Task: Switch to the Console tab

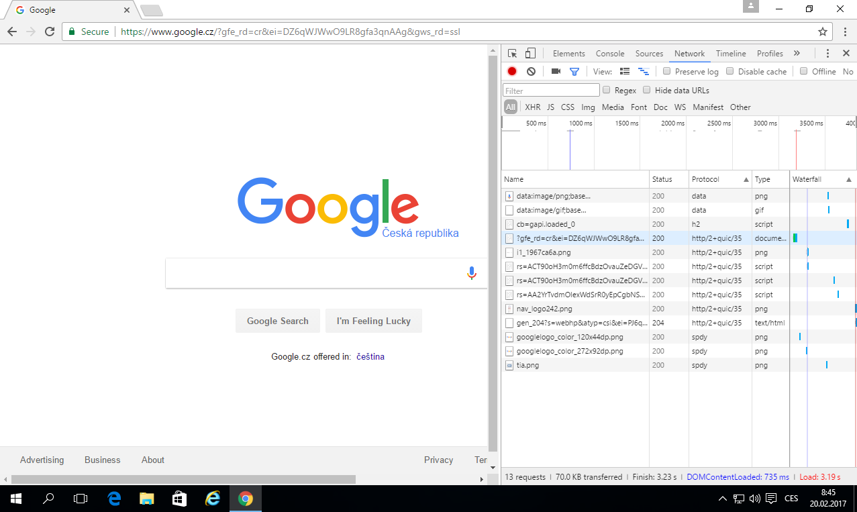Action: pyautogui.click(x=610, y=54)
